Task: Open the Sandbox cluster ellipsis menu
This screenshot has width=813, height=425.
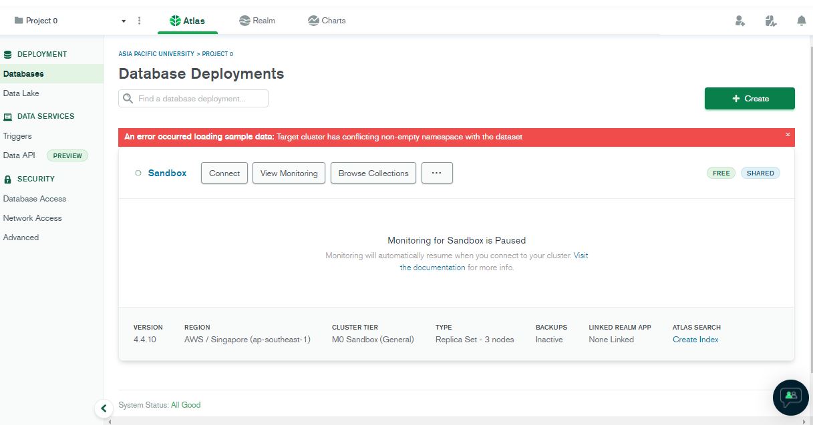Action: pos(437,173)
